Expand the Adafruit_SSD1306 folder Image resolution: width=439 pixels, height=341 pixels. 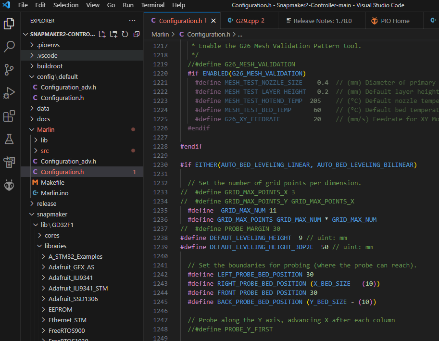tap(82, 299)
